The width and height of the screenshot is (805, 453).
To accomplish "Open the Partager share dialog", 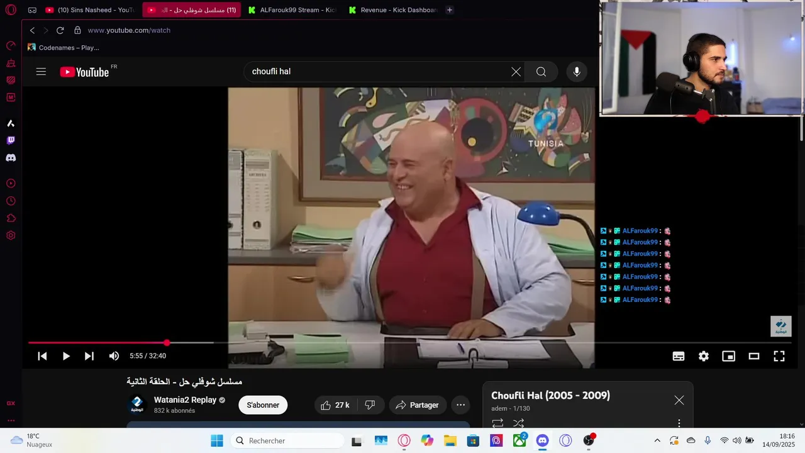I will 418,405.
